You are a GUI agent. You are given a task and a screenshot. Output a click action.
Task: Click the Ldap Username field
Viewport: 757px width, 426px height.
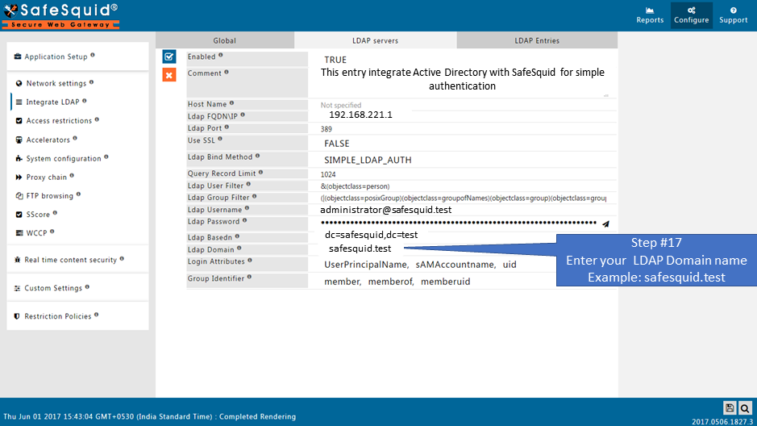click(x=463, y=210)
